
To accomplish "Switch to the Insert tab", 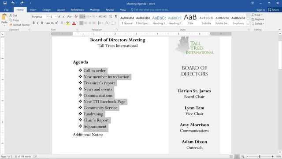I will pyautogui.click(x=33, y=10).
